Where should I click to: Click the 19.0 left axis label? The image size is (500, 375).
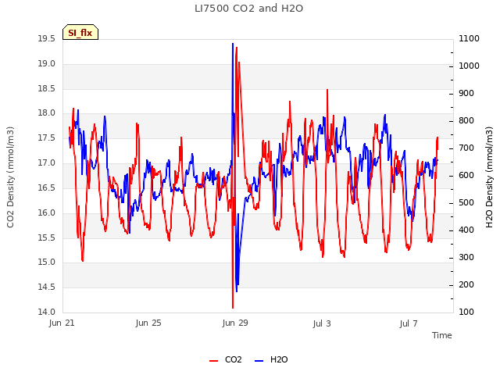(x=47, y=64)
